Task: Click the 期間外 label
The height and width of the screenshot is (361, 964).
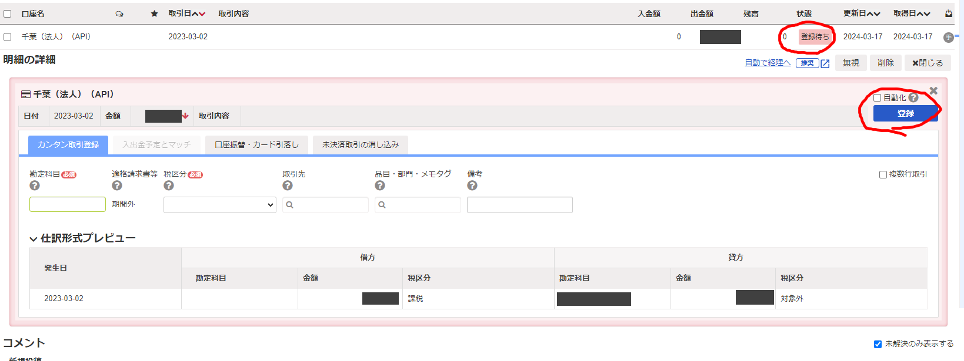Action: click(124, 204)
